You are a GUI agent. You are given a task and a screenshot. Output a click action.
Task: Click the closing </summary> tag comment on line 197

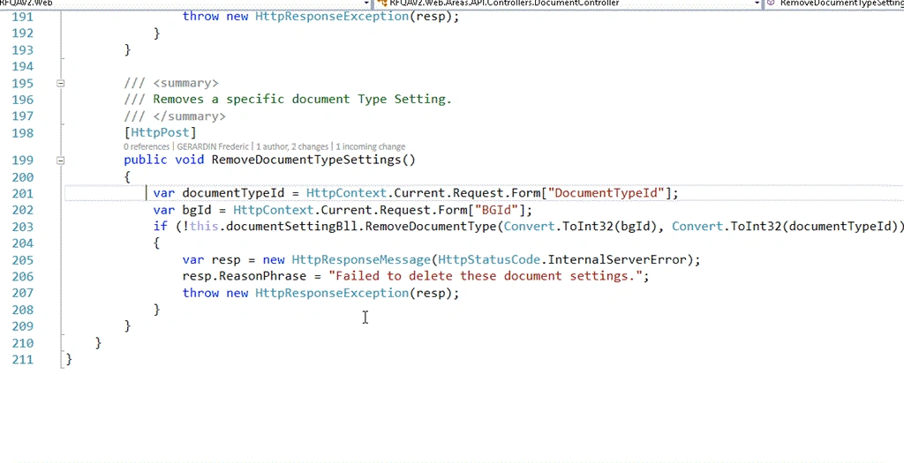[189, 116]
